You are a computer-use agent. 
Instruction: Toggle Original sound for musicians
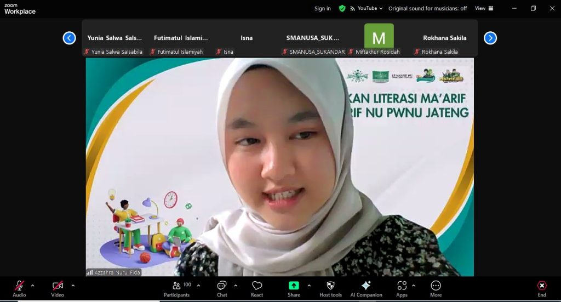[427, 8]
